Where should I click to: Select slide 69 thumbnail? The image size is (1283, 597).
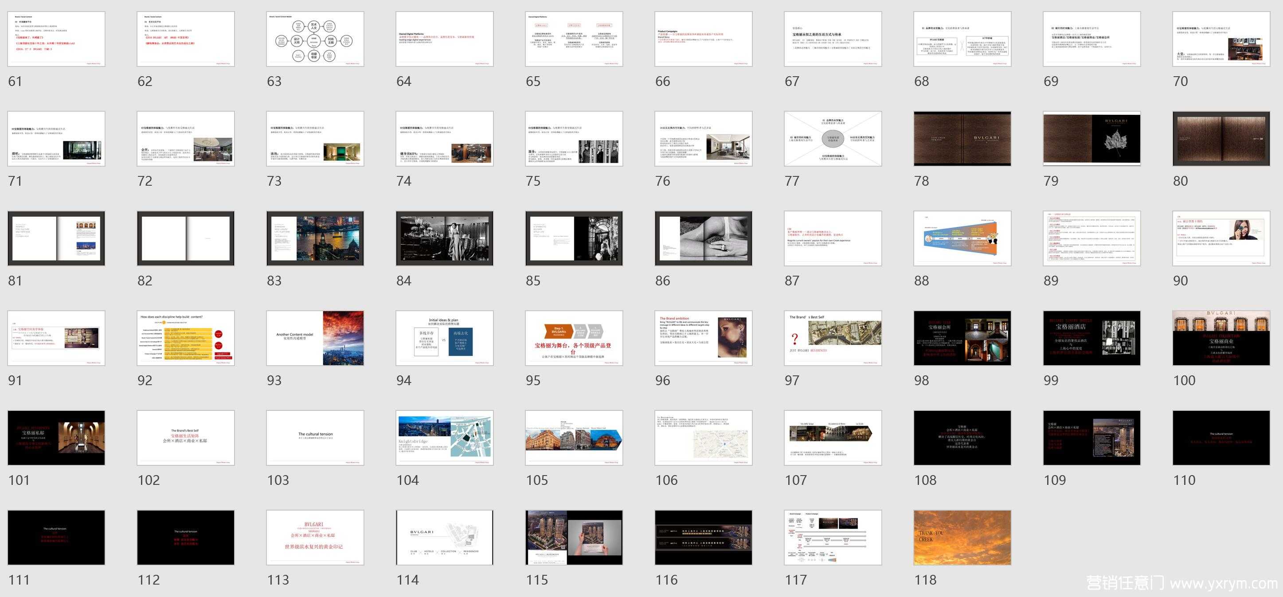[1092, 39]
